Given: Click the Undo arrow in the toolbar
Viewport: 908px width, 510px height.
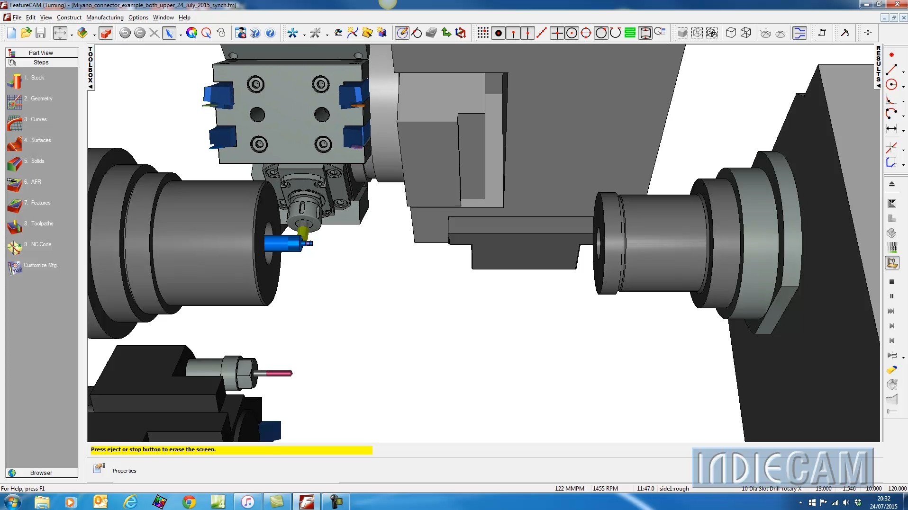Looking at the screenshot, I should click(125, 33).
